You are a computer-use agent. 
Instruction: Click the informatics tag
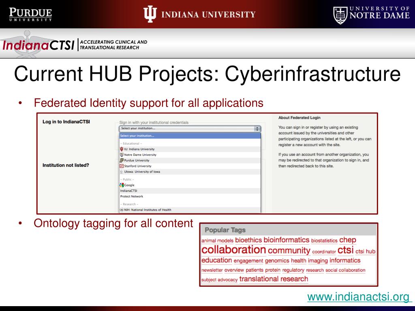tap(345, 260)
